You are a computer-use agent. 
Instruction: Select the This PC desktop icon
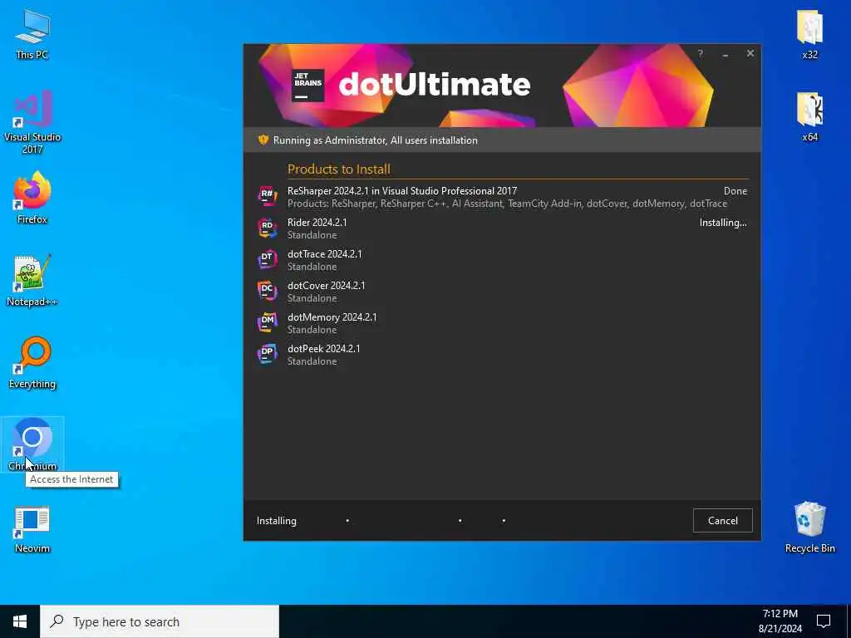[x=32, y=33]
